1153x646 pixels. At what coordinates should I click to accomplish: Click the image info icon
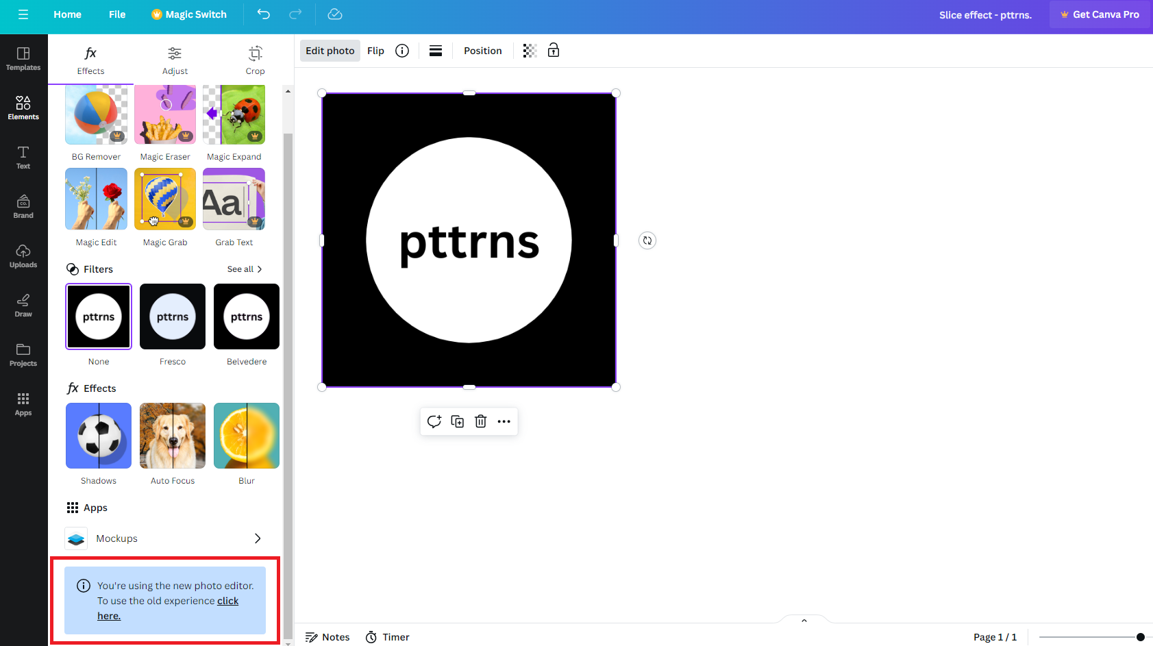[402, 51]
